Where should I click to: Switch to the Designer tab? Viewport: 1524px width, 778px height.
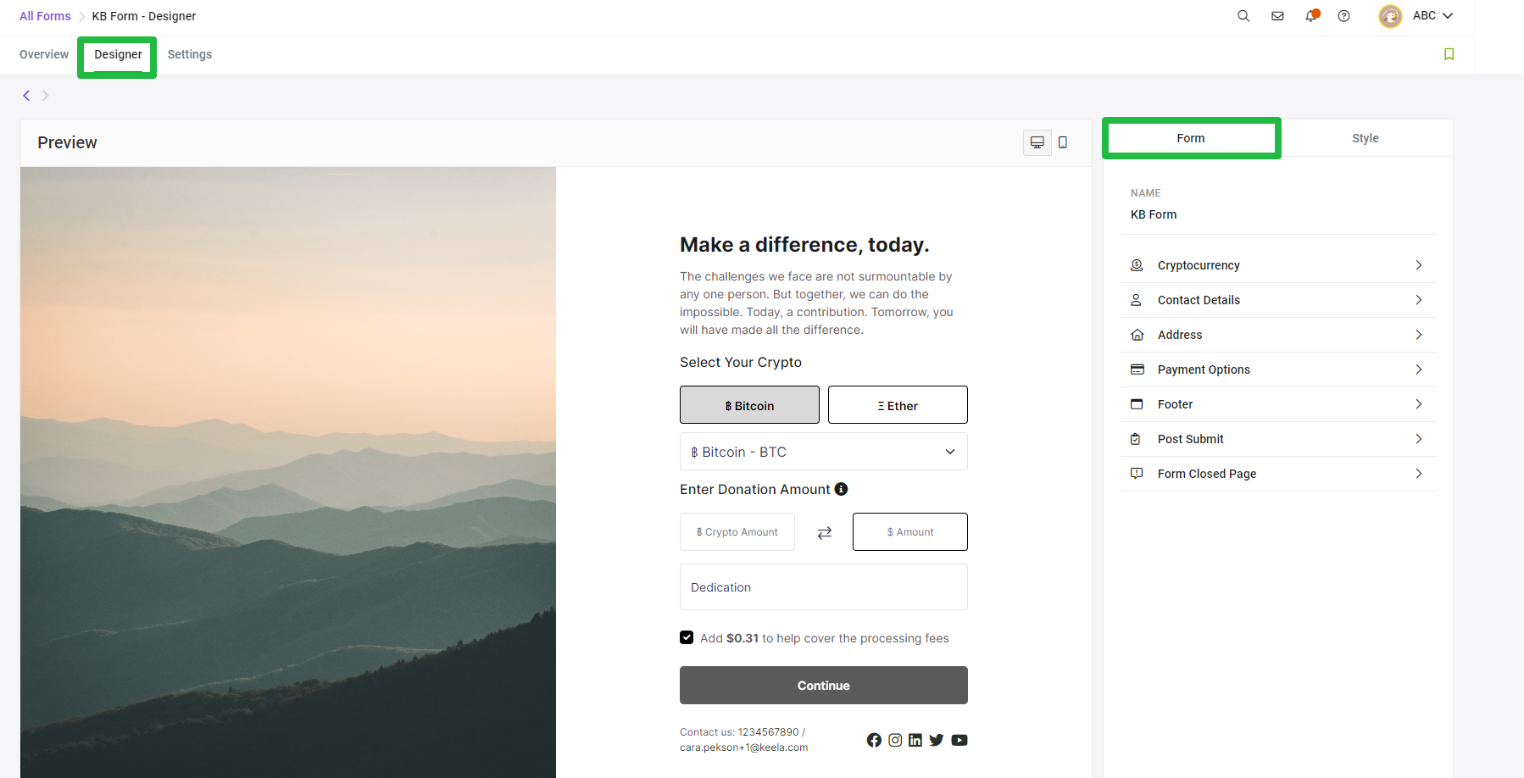point(118,54)
